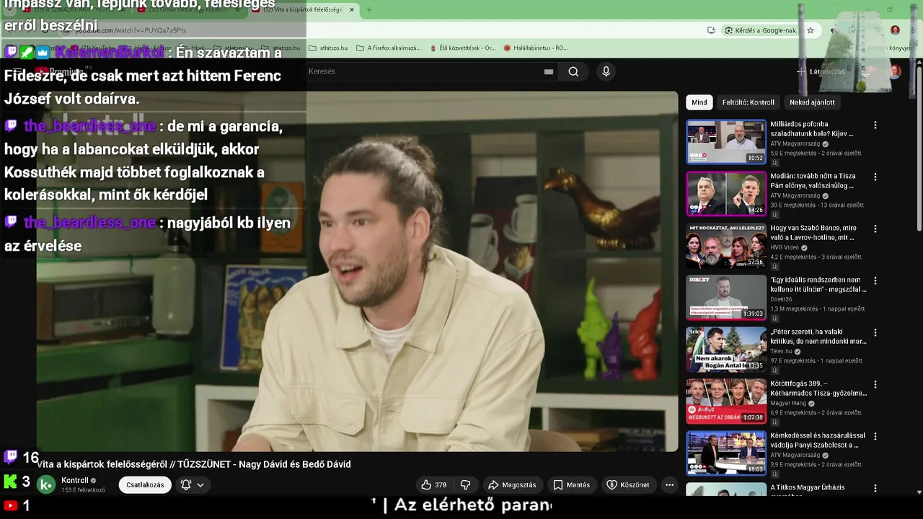Open options menu for Kötöttfogás 389 video
The image size is (923, 519).
pos(875,384)
